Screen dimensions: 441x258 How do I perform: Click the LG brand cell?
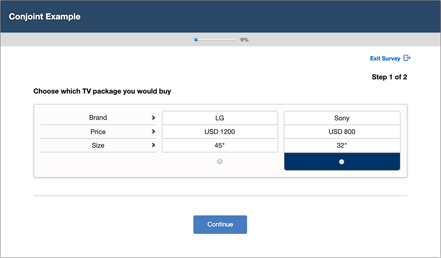point(220,118)
